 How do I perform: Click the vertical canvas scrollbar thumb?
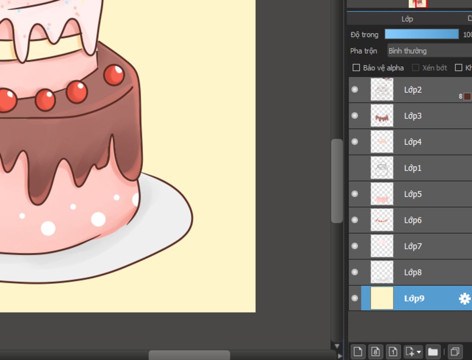(x=337, y=181)
